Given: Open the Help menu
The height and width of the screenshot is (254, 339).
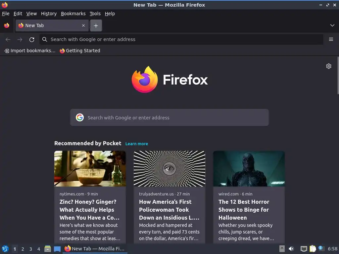Looking at the screenshot, I should [x=110, y=14].
